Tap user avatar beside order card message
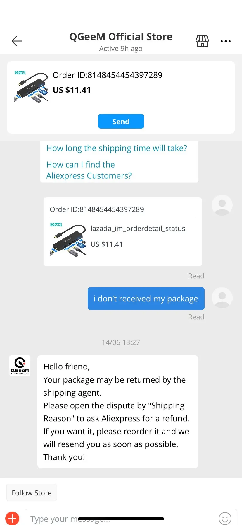The image size is (242, 525). (222, 205)
